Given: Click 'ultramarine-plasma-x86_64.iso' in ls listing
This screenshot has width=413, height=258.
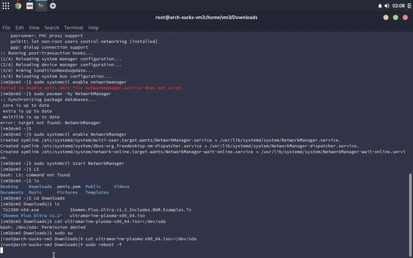Looking at the screenshot, I should click(107, 215).
